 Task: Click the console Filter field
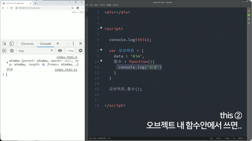[70, 51]
